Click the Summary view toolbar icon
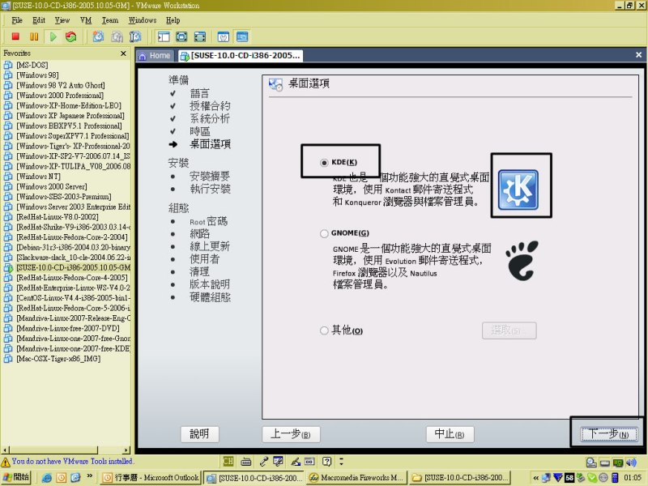648x486 pixels. [224, 36]
